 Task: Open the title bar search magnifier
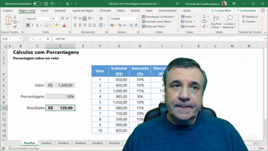177,4
